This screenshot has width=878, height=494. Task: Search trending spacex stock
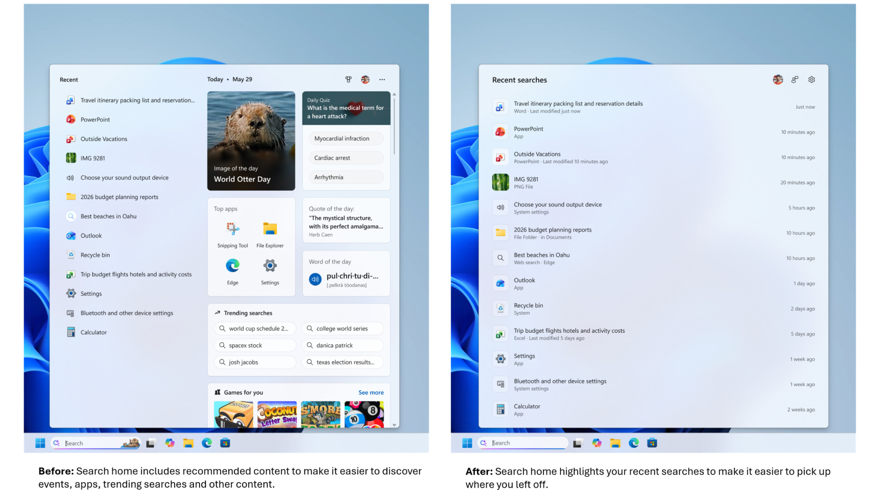(x=255, y=345)
